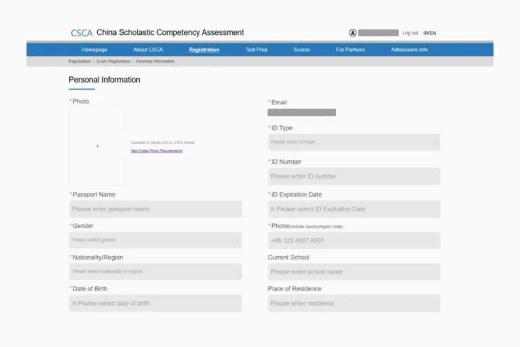Open the About CSCA menu

[148, 50]
